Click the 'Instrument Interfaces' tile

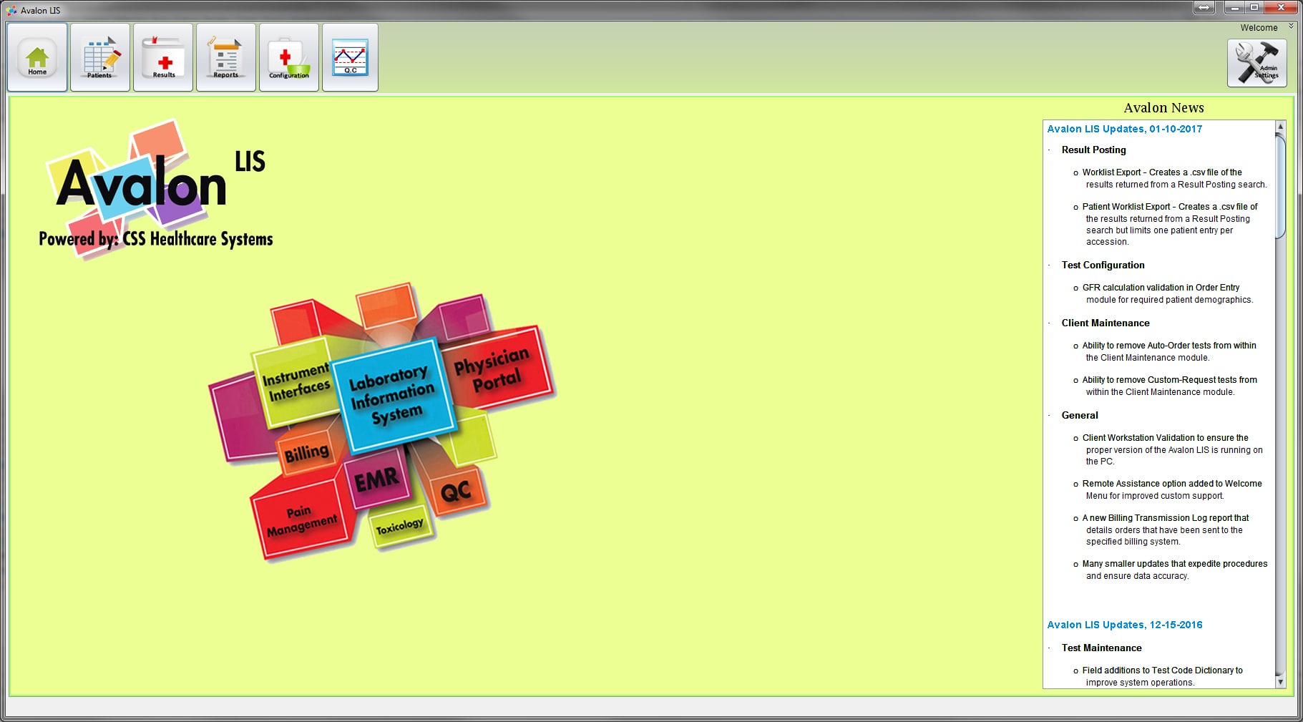point(295,383)
